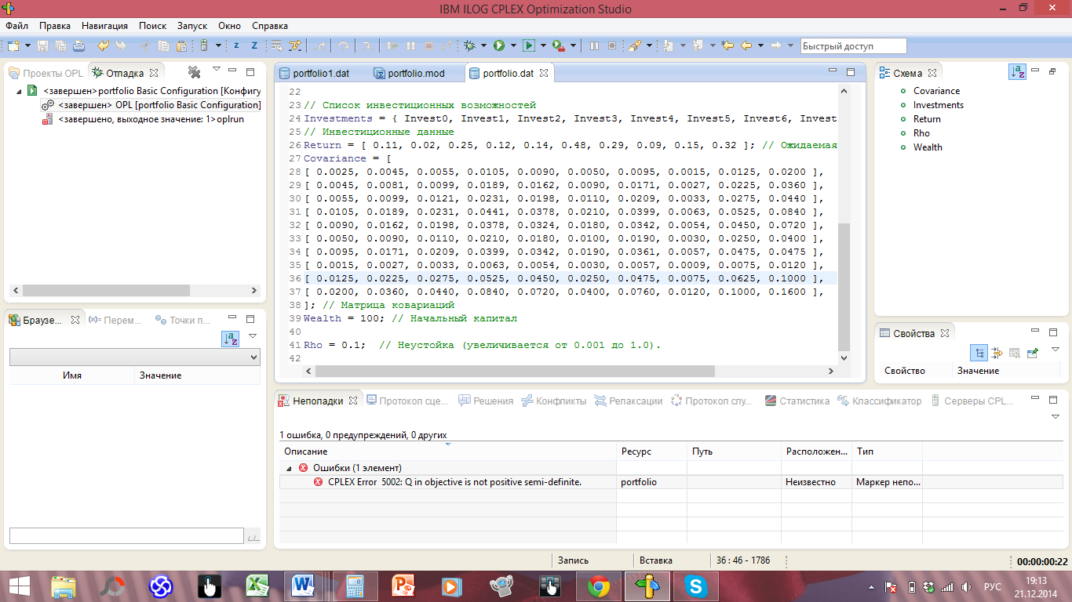Close the portfolio.dat editor tab
This screenshot has height=602, width=1072.
coord(543,73)
